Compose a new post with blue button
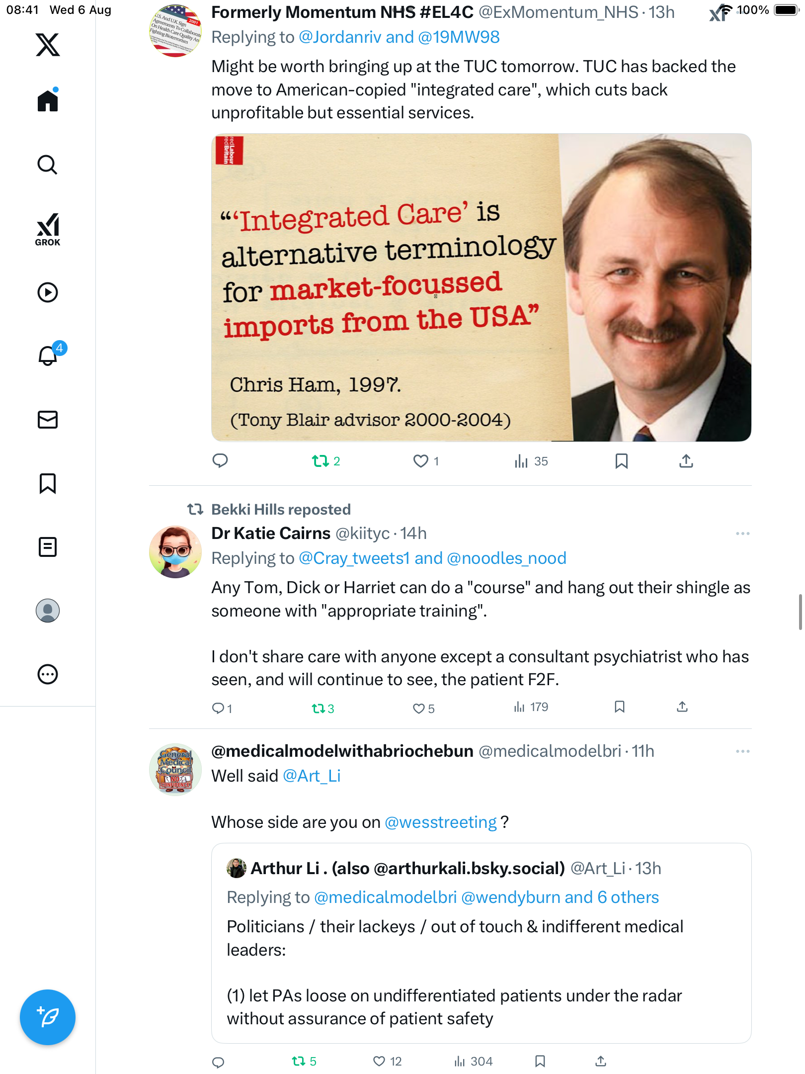Image resolution: width=805 pixels, height=1074 pixels. point(48,1017)
